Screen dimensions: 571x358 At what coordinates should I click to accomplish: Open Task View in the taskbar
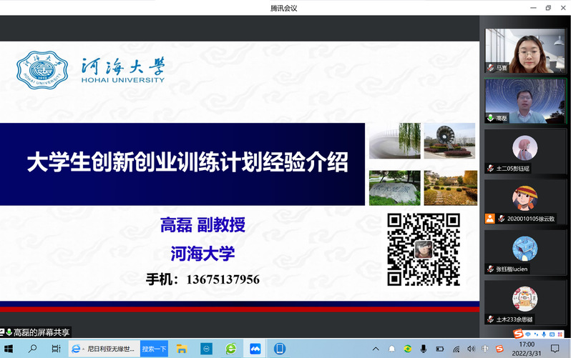[56, 349]
